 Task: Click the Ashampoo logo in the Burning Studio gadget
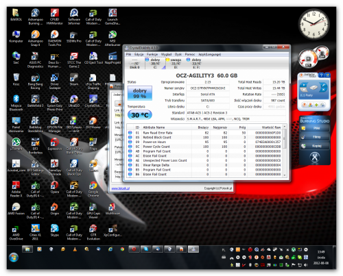point(315,158)
